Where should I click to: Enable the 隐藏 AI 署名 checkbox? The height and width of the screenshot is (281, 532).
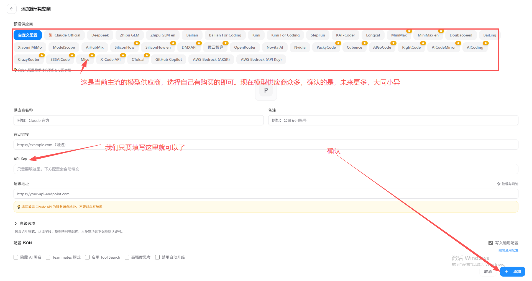[16, 257]
